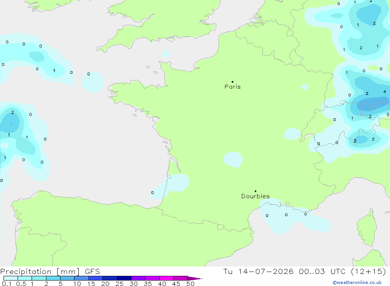Viewport: 390px width, 286px height.
Task: Pick the 30–35 mm violet legend swatch
Action: (x=138, y=278)
